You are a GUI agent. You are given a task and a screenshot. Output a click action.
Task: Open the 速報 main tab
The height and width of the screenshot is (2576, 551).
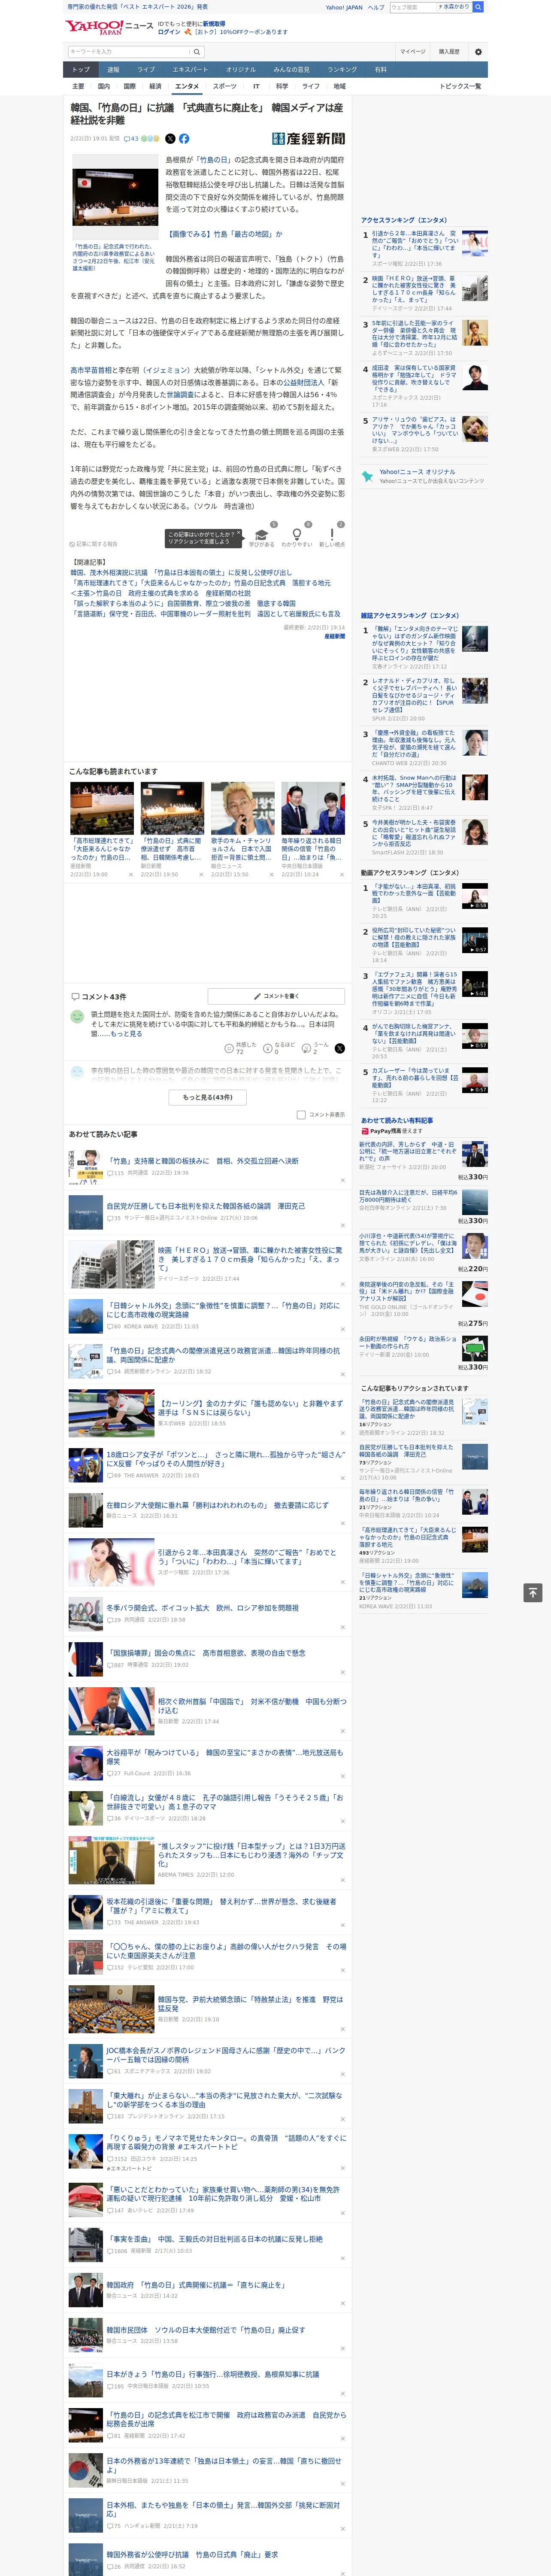click(113, 70)
